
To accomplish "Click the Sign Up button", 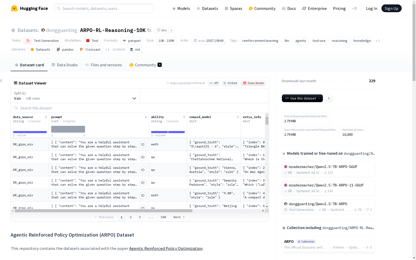I will 392,8.
